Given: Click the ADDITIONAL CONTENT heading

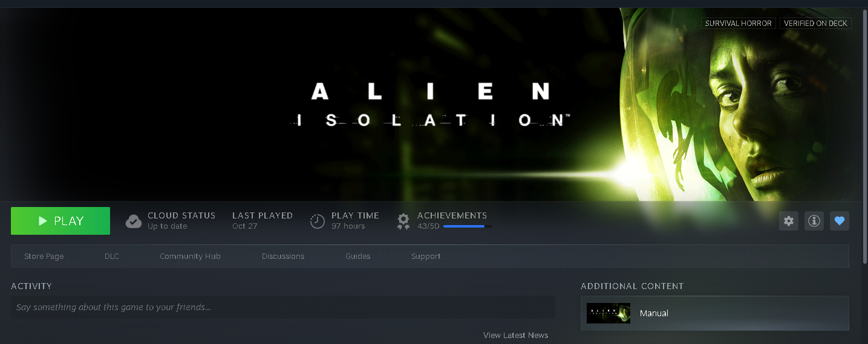Looking at the screenshot, I should 632,286.
